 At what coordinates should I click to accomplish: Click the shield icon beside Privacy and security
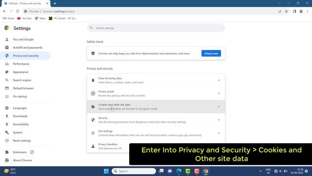(x=7, y=56)
